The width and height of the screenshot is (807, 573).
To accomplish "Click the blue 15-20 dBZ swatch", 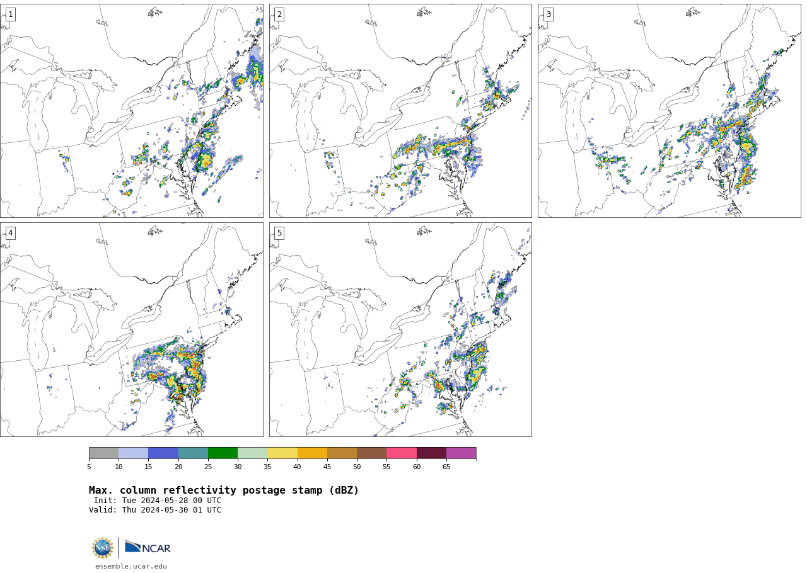I will 163,453.
